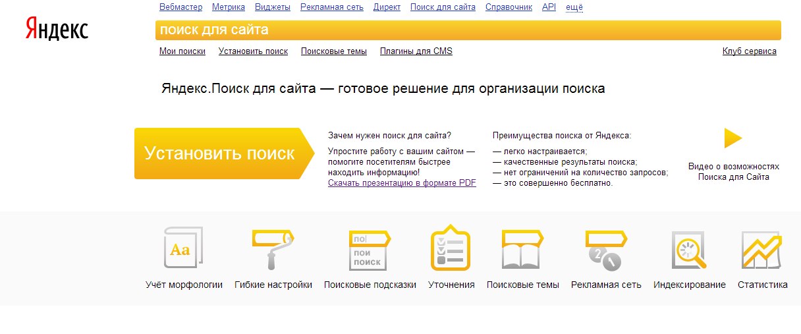Click the text Преимущества поиска от Яндекса:

(x=562, y=136)
